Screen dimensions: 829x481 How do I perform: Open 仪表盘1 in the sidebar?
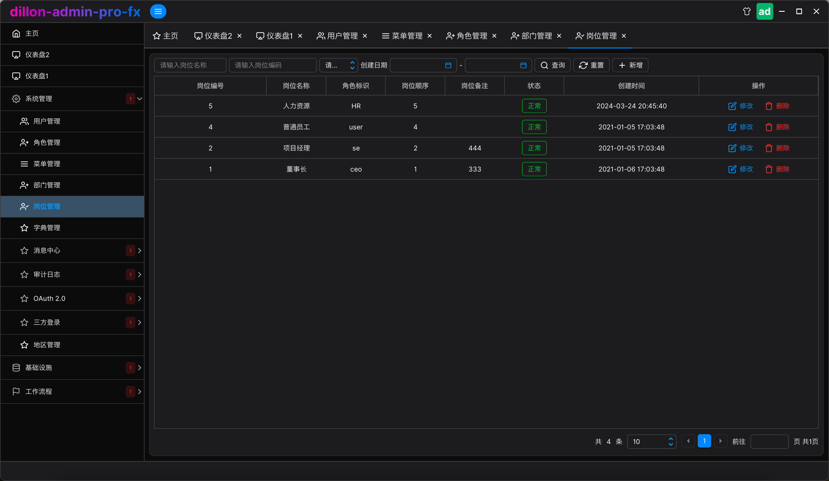[x=72, y=76]
